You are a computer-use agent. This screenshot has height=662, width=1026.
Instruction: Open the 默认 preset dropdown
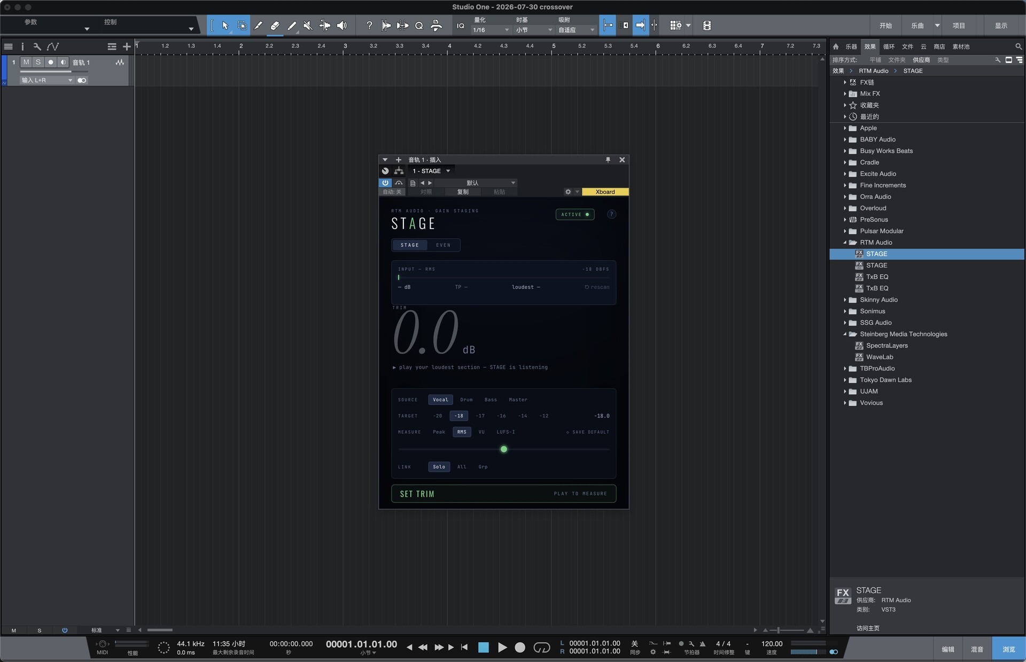476,183
